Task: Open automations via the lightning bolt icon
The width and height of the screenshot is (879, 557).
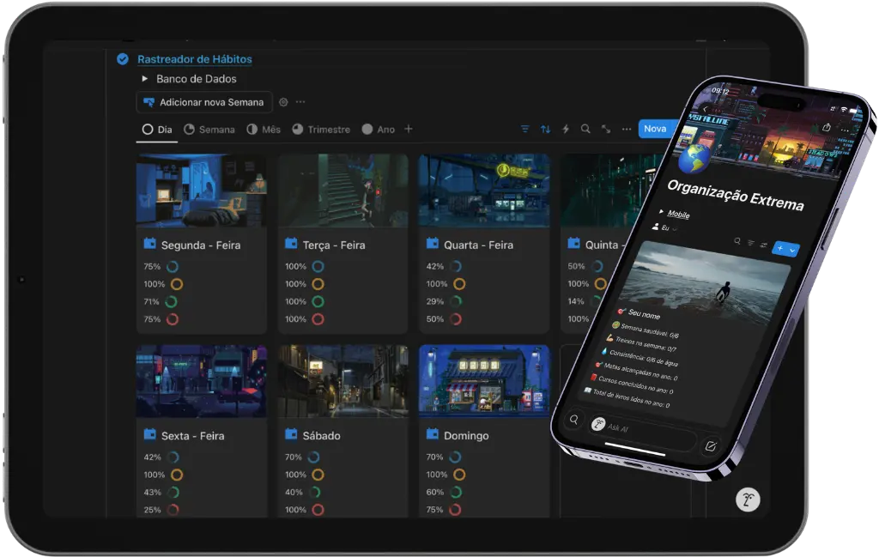Action: (x=566, y=129)
